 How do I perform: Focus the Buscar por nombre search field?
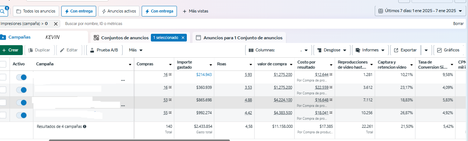[x=94, y=23]
